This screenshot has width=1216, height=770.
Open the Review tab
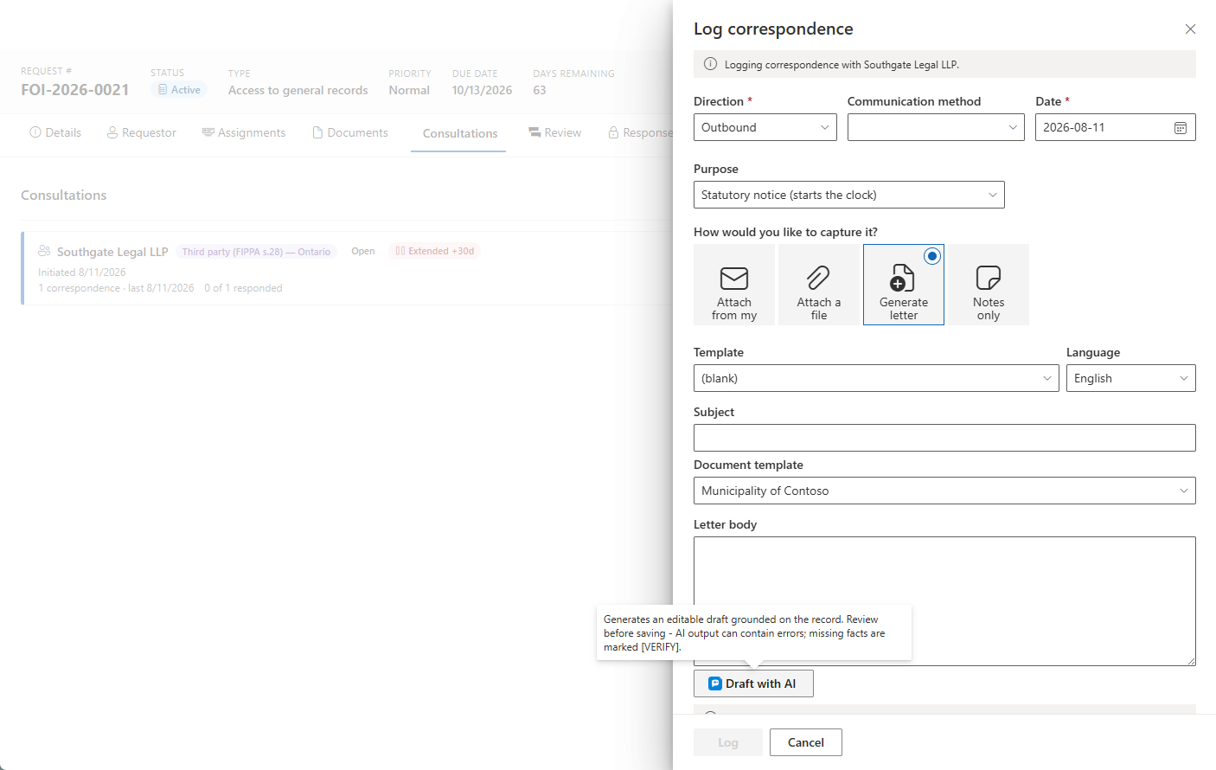[555, 132]
